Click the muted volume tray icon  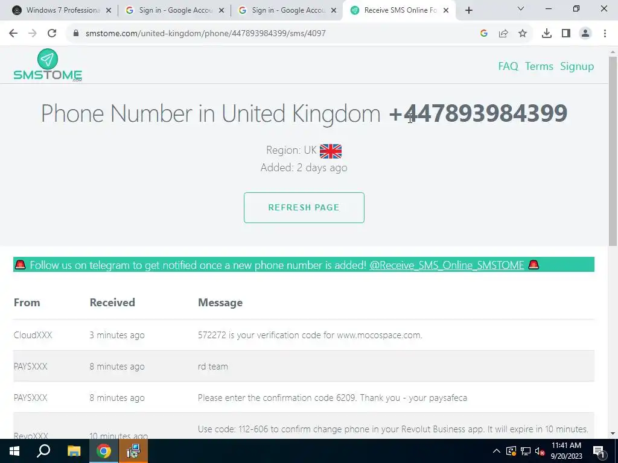[540, 451]
